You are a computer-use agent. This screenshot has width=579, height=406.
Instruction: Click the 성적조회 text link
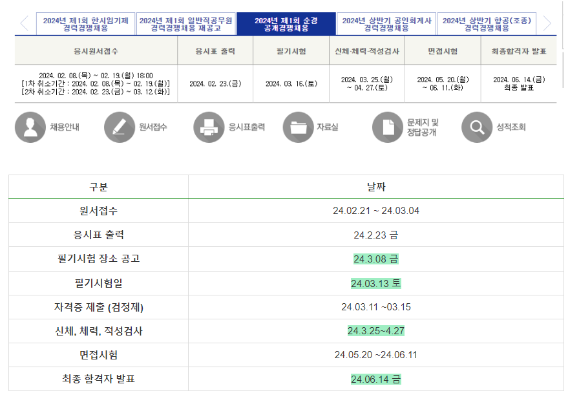click(x=511, y=127)
